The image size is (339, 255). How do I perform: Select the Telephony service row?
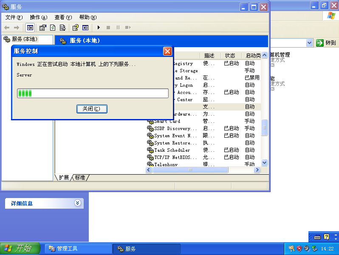203,164
